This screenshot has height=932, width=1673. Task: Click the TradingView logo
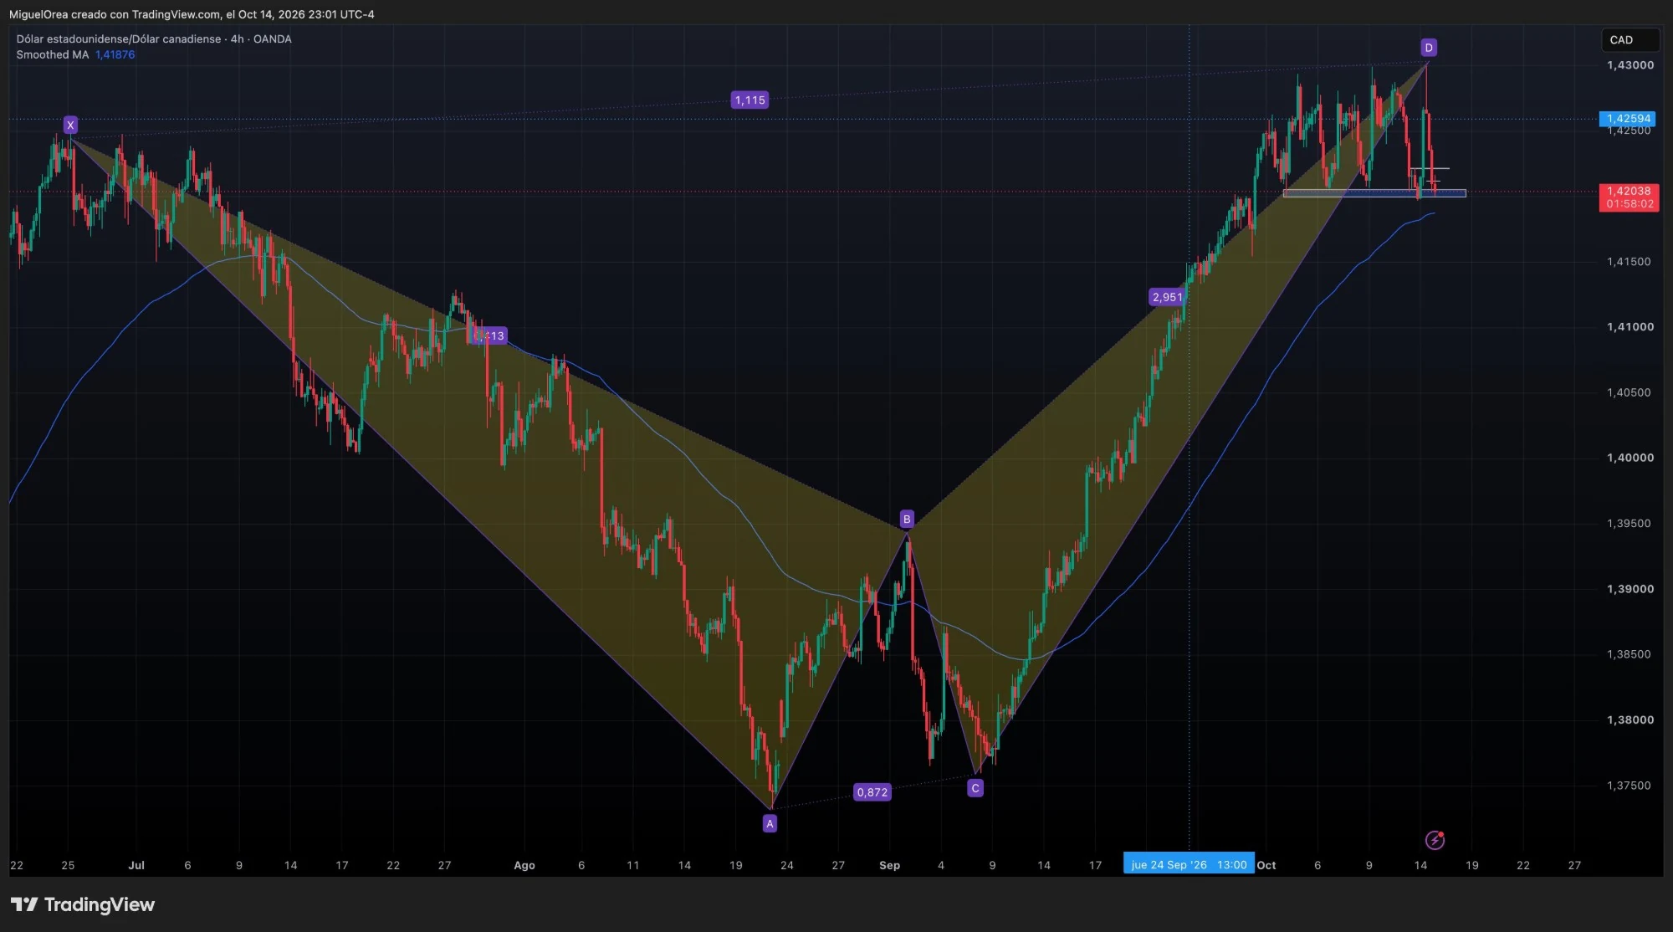click(83, 904)
